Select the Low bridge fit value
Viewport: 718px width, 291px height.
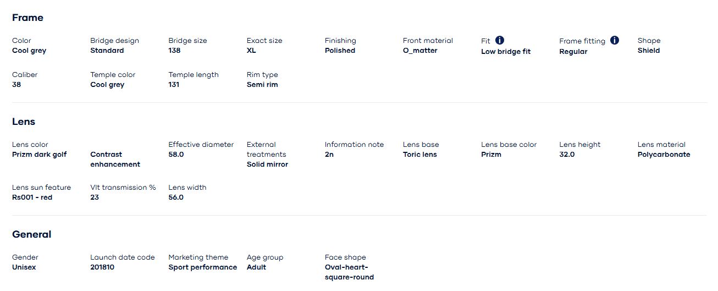pyautogui.click(x=505, y=52)
